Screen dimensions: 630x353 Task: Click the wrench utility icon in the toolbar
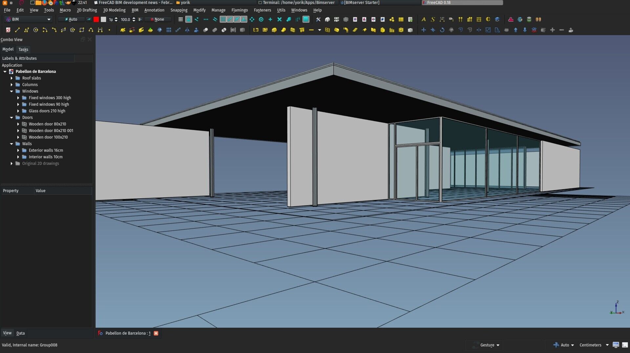318,19
